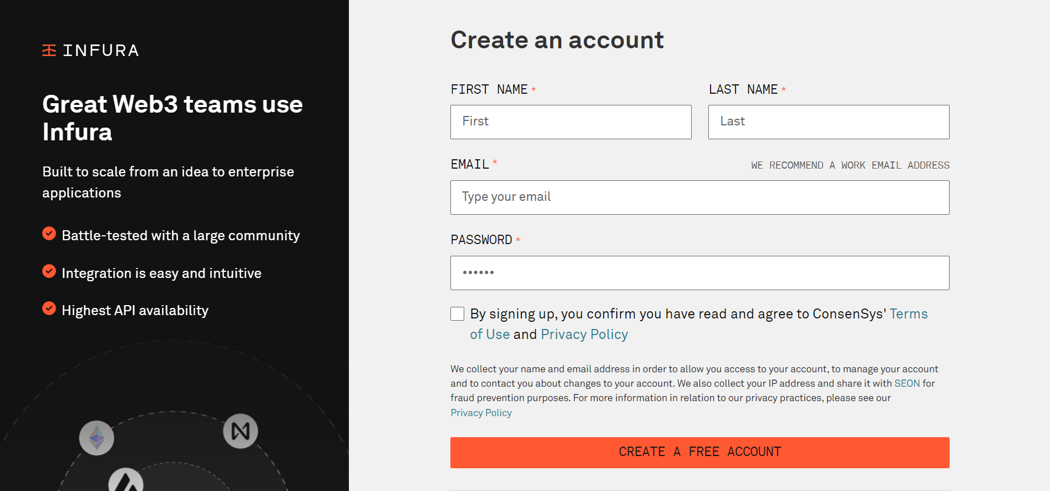This screenshot has height=491, width=1050.
Task: Select the Password input field
Action: point(699,273)
